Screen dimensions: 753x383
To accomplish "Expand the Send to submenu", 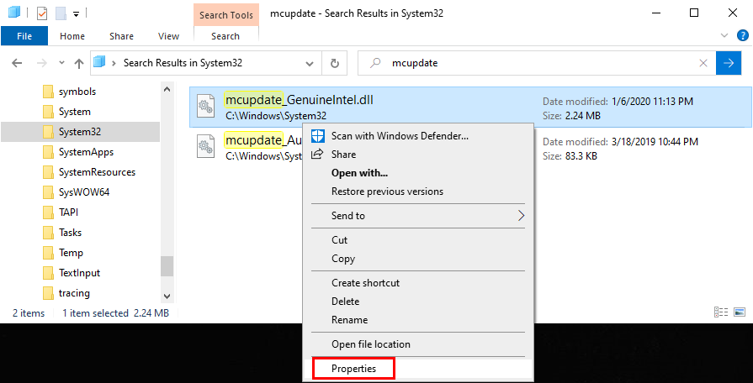I will [418, 216].
